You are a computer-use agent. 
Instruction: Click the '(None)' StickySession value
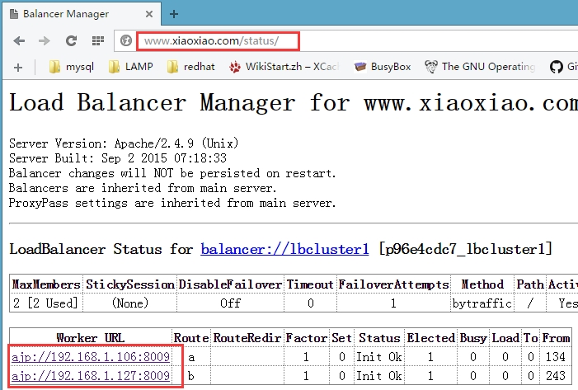(x=130, y=303)
